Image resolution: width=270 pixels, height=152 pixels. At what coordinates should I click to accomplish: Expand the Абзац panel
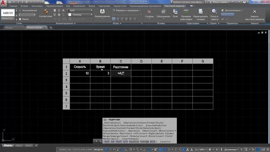point(117,23)
